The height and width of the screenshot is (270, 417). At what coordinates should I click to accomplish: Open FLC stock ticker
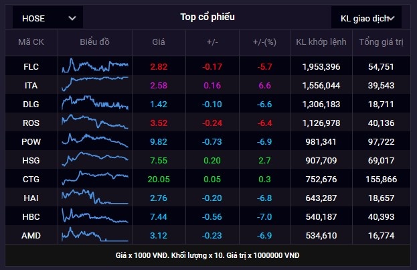click(x=31, y=67)
